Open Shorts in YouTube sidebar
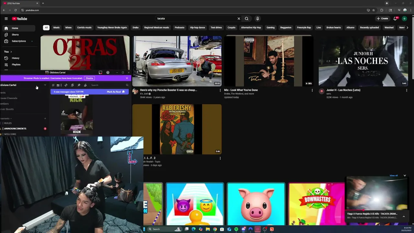414x233 pixels. tap(19, 35)
